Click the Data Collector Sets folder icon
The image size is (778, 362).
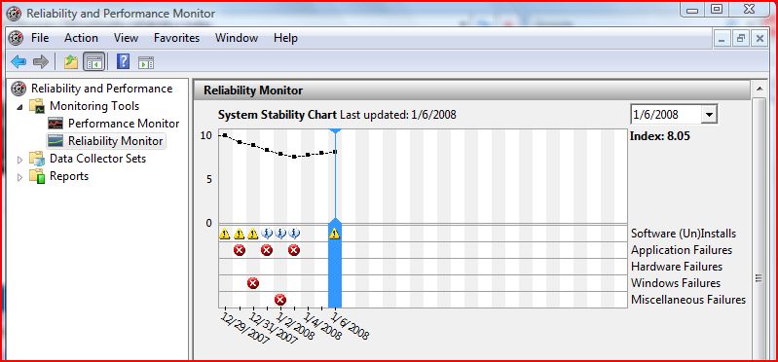pyautogui.click(x=37, y=159)
